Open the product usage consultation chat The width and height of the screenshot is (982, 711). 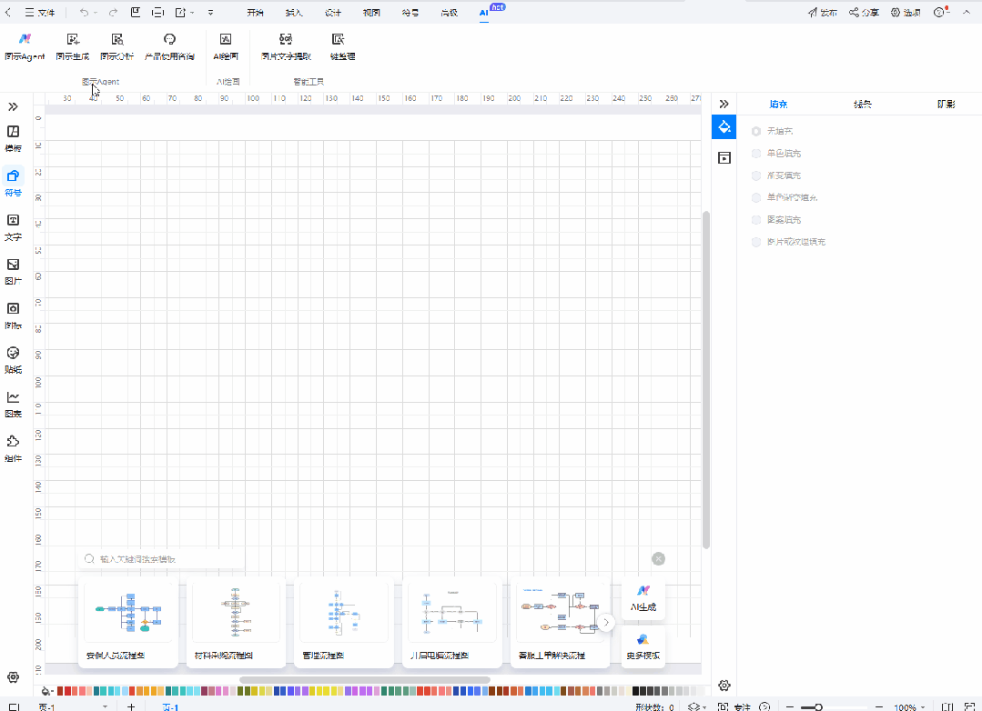169,47
